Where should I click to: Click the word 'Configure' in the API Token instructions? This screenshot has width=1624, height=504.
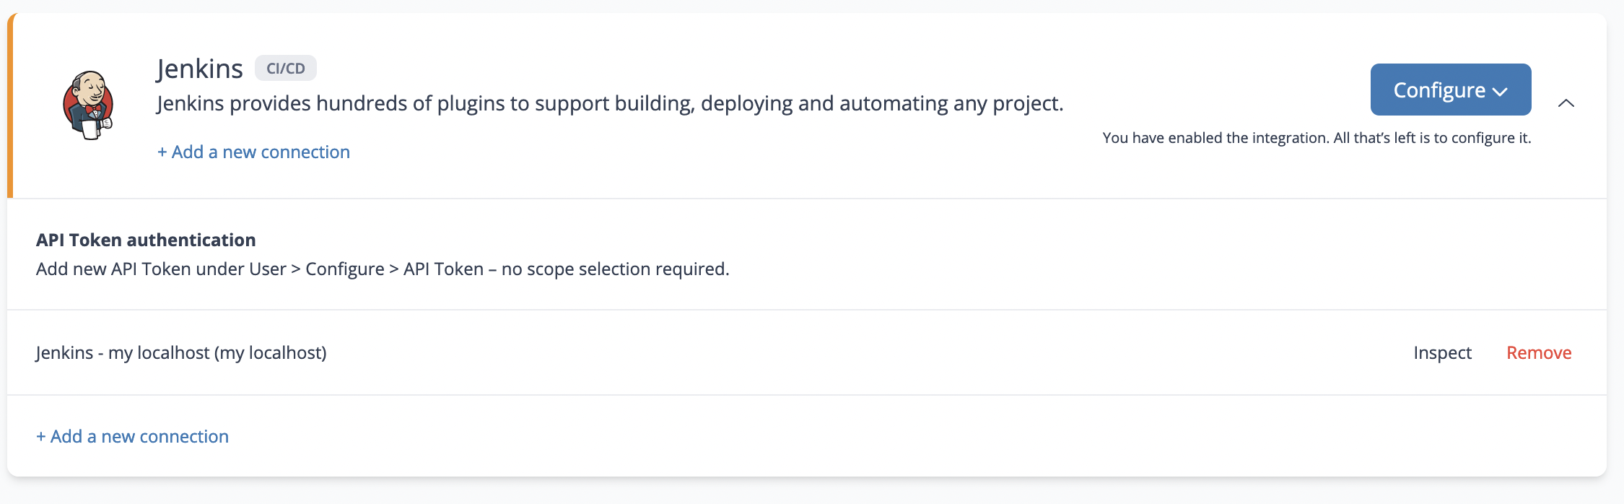click(x=344, y=269)
